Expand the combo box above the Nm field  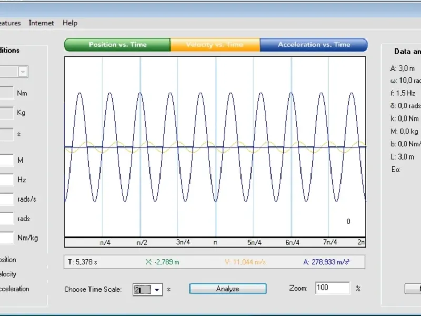click(23, 72)
